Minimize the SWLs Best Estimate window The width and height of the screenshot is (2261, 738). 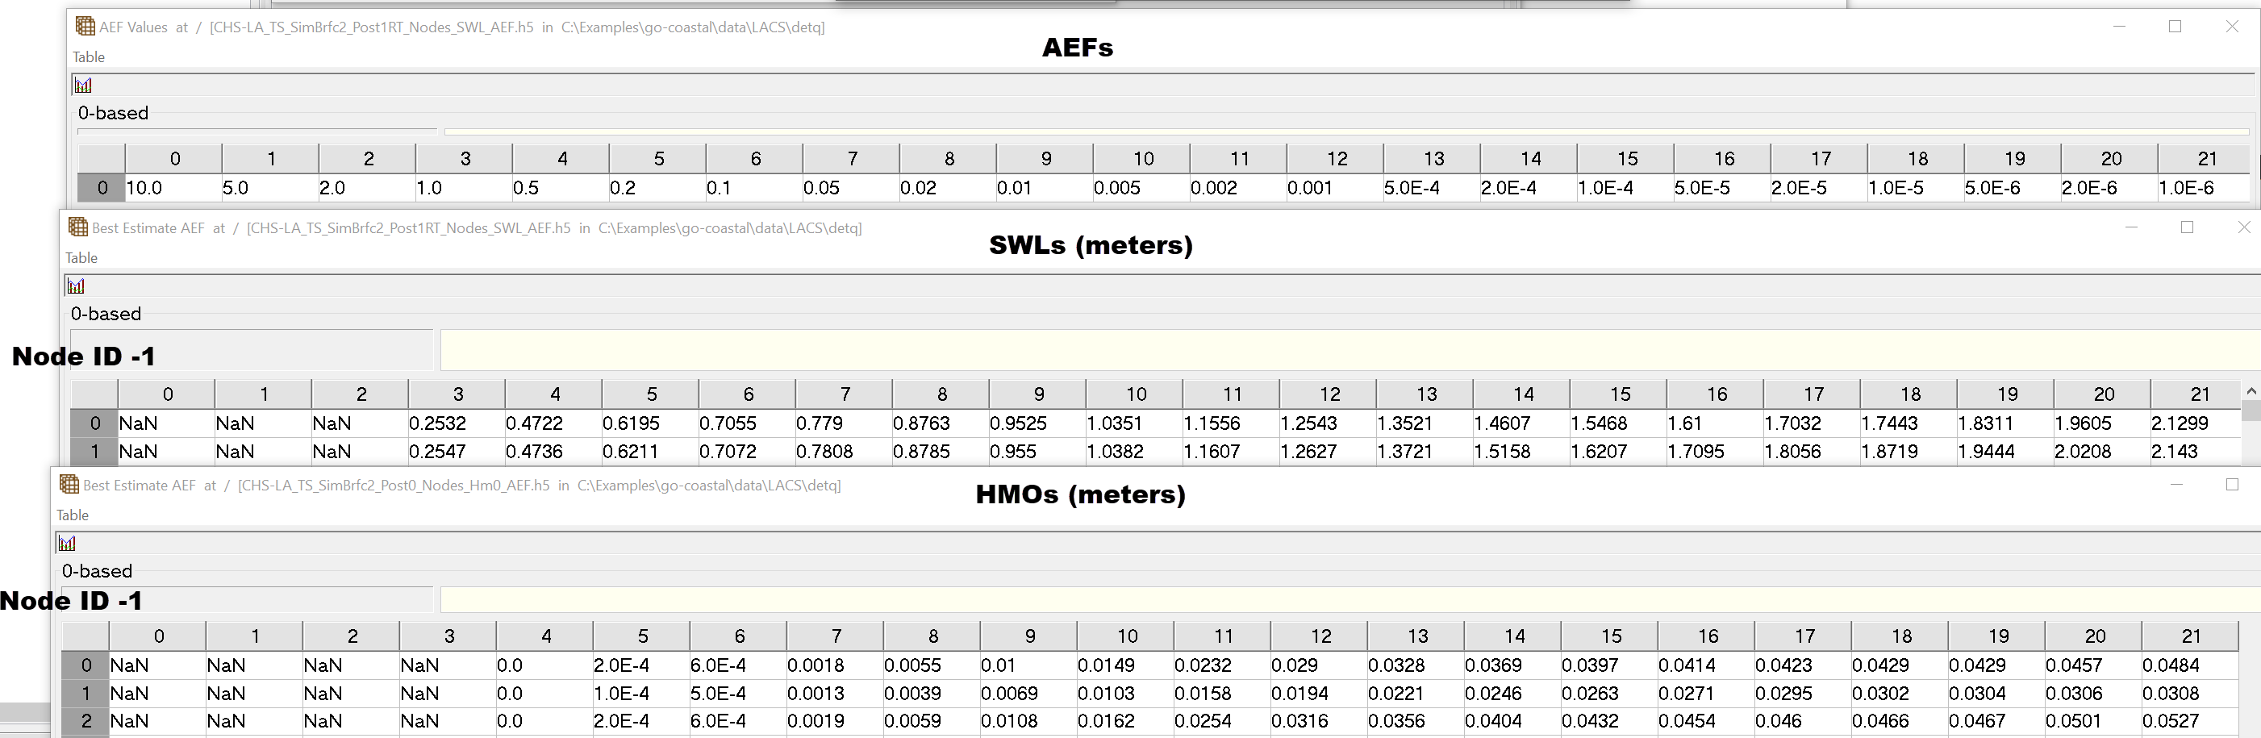click(2131, 227)
